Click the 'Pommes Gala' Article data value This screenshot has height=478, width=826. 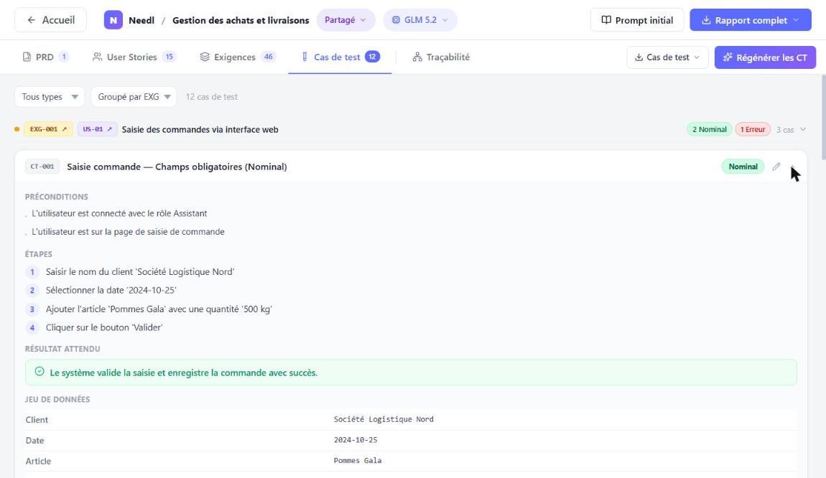coord(358,460)
